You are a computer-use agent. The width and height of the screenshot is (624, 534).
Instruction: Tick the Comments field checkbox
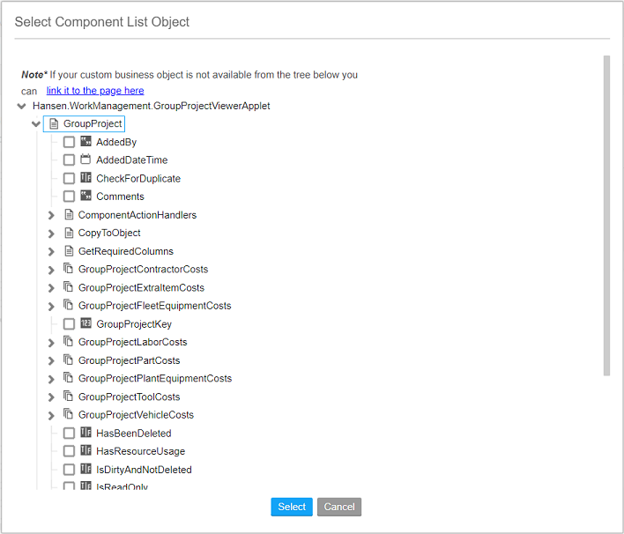(69, 197)
